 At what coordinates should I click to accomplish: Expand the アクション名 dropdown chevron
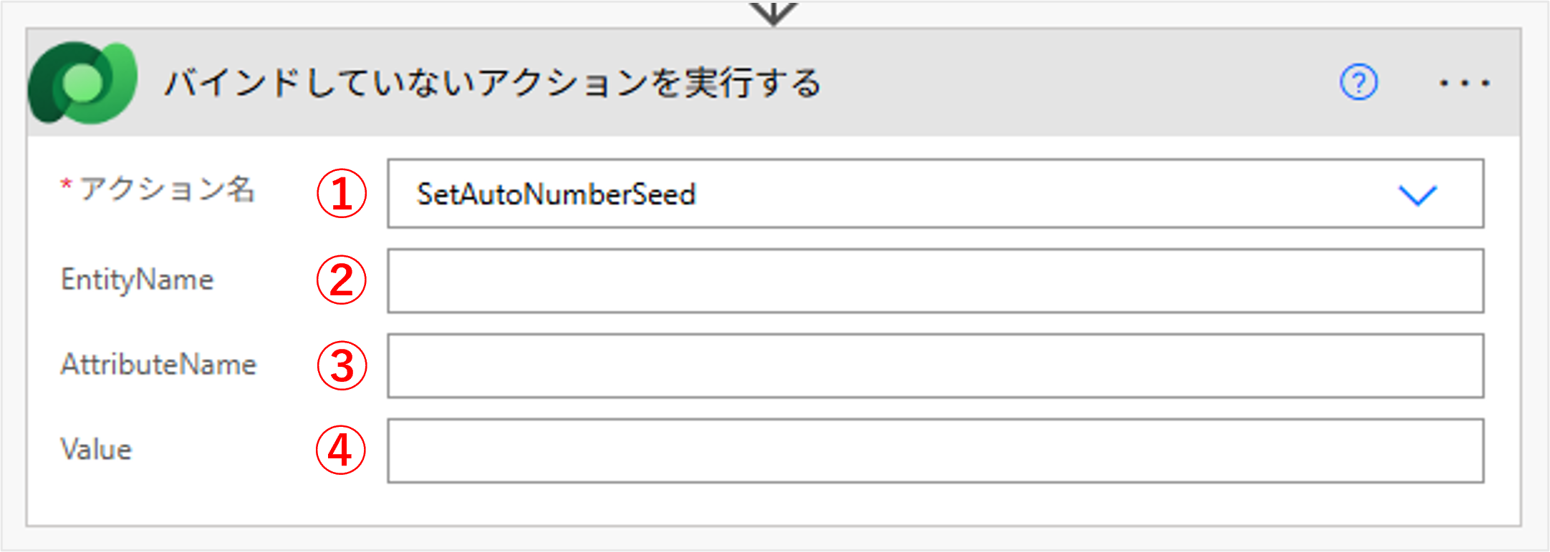pyautogui.click(x=1417, y=194)
